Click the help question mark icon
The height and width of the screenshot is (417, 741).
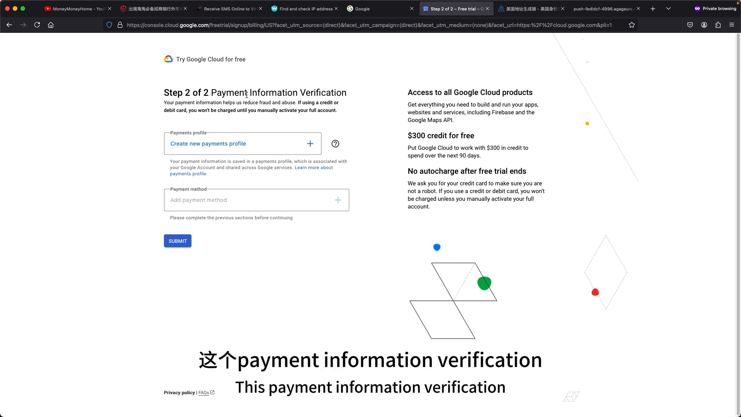335,144
